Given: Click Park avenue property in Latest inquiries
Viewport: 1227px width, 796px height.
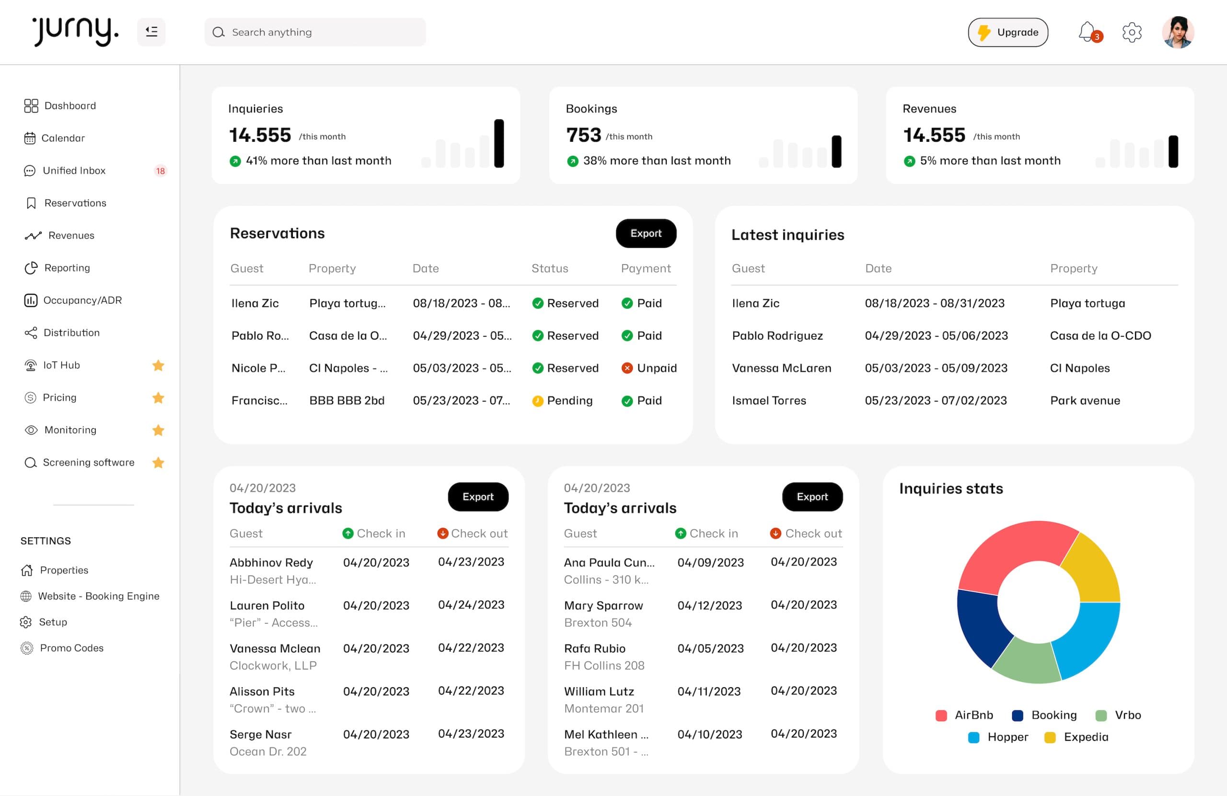Looking at the screenshot, I should pyautogui.click(x=1085, y=401).
